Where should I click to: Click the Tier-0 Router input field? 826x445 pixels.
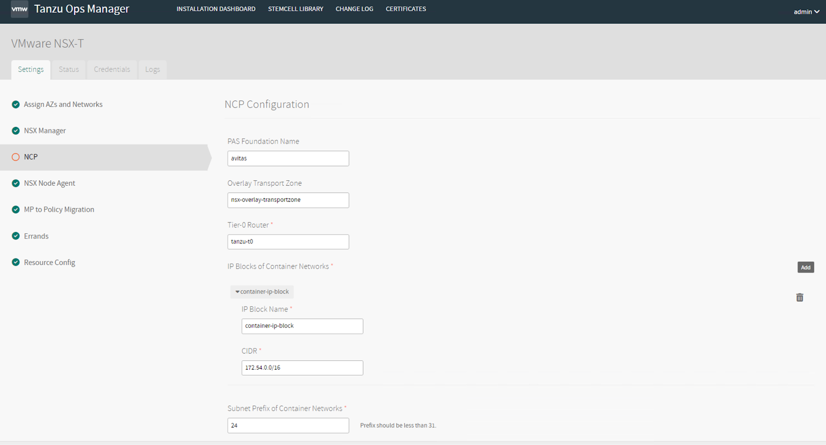pyautogui.click(x=288, y=242)
